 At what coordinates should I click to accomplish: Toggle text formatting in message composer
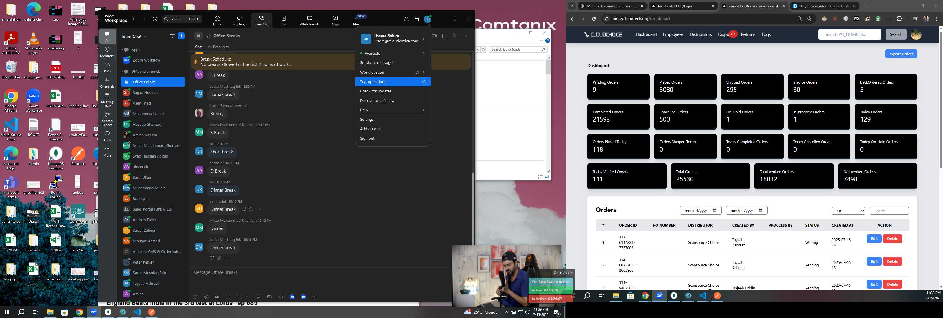coord(195,297)
